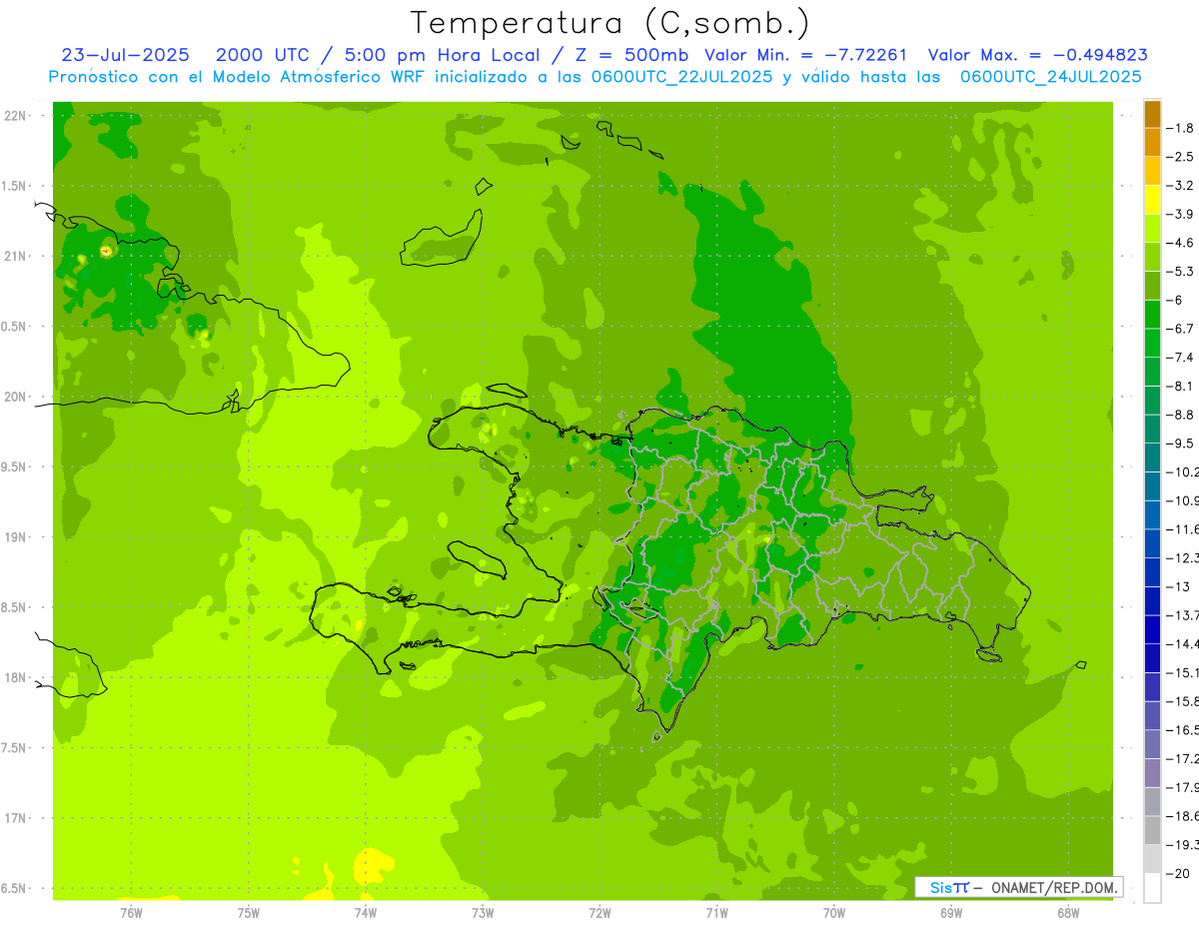Click the "17N" latitude axis label
Viewport: 1199px width, 926px height.
[14, 818]
